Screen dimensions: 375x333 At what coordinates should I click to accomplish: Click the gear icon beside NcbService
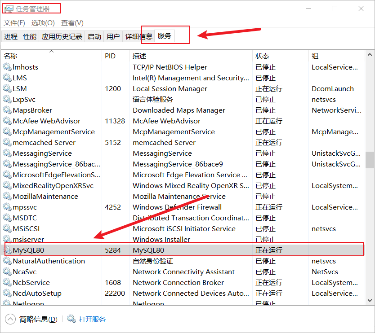tap(7, 282)
